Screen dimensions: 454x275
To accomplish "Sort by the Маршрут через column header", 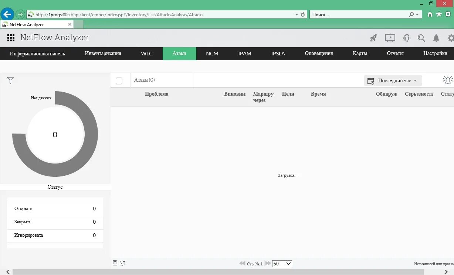I will coord(264,97).
